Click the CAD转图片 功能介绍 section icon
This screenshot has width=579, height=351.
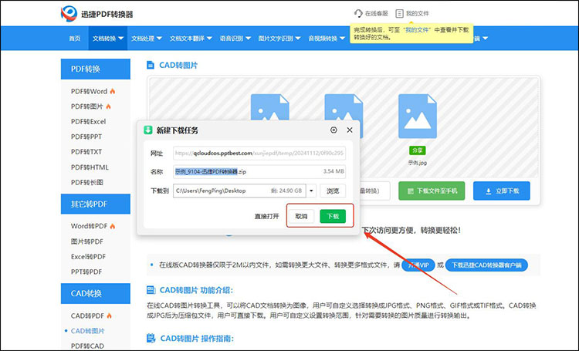tap(151, 290)
